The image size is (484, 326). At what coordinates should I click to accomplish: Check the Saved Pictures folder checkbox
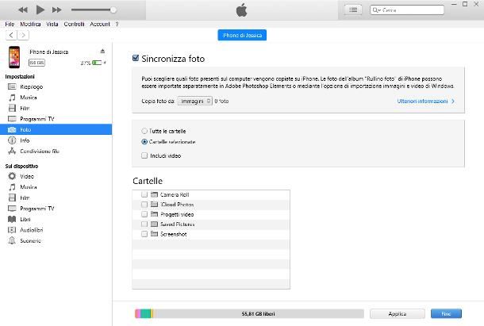(144, 224)
